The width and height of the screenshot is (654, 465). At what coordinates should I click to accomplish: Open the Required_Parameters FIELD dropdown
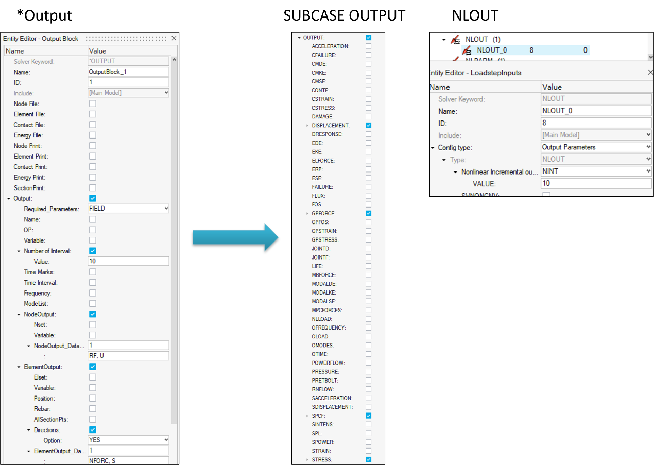165,209
